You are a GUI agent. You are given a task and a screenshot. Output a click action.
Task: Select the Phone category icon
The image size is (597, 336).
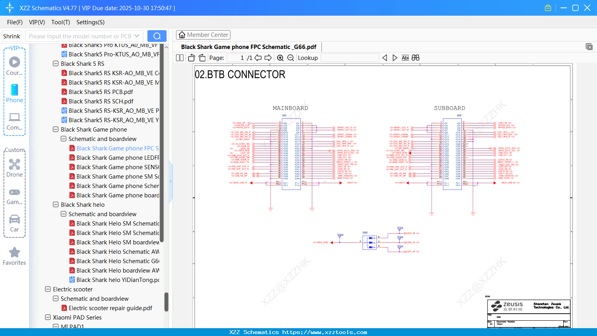pos(15,90)
